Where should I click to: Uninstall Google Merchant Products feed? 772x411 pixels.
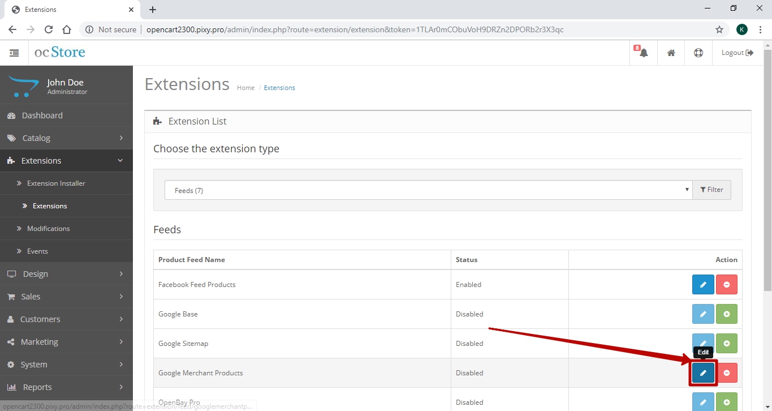(727, 373)
